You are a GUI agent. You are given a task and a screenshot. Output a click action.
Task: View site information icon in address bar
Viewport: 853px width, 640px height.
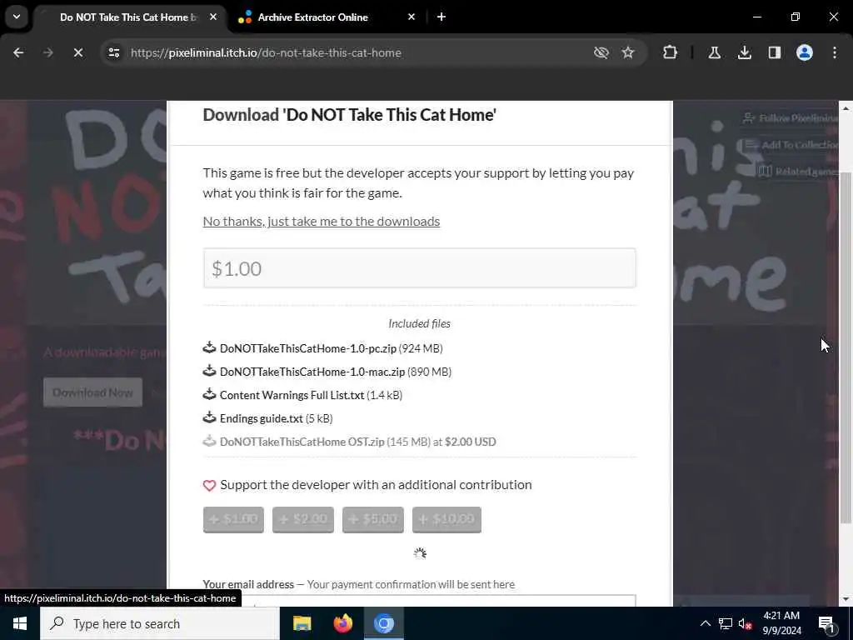(113, 52)
